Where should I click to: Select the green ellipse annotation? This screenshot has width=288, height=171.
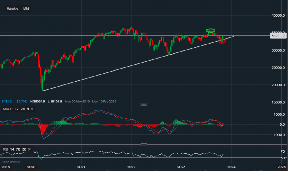click(211, 30)
